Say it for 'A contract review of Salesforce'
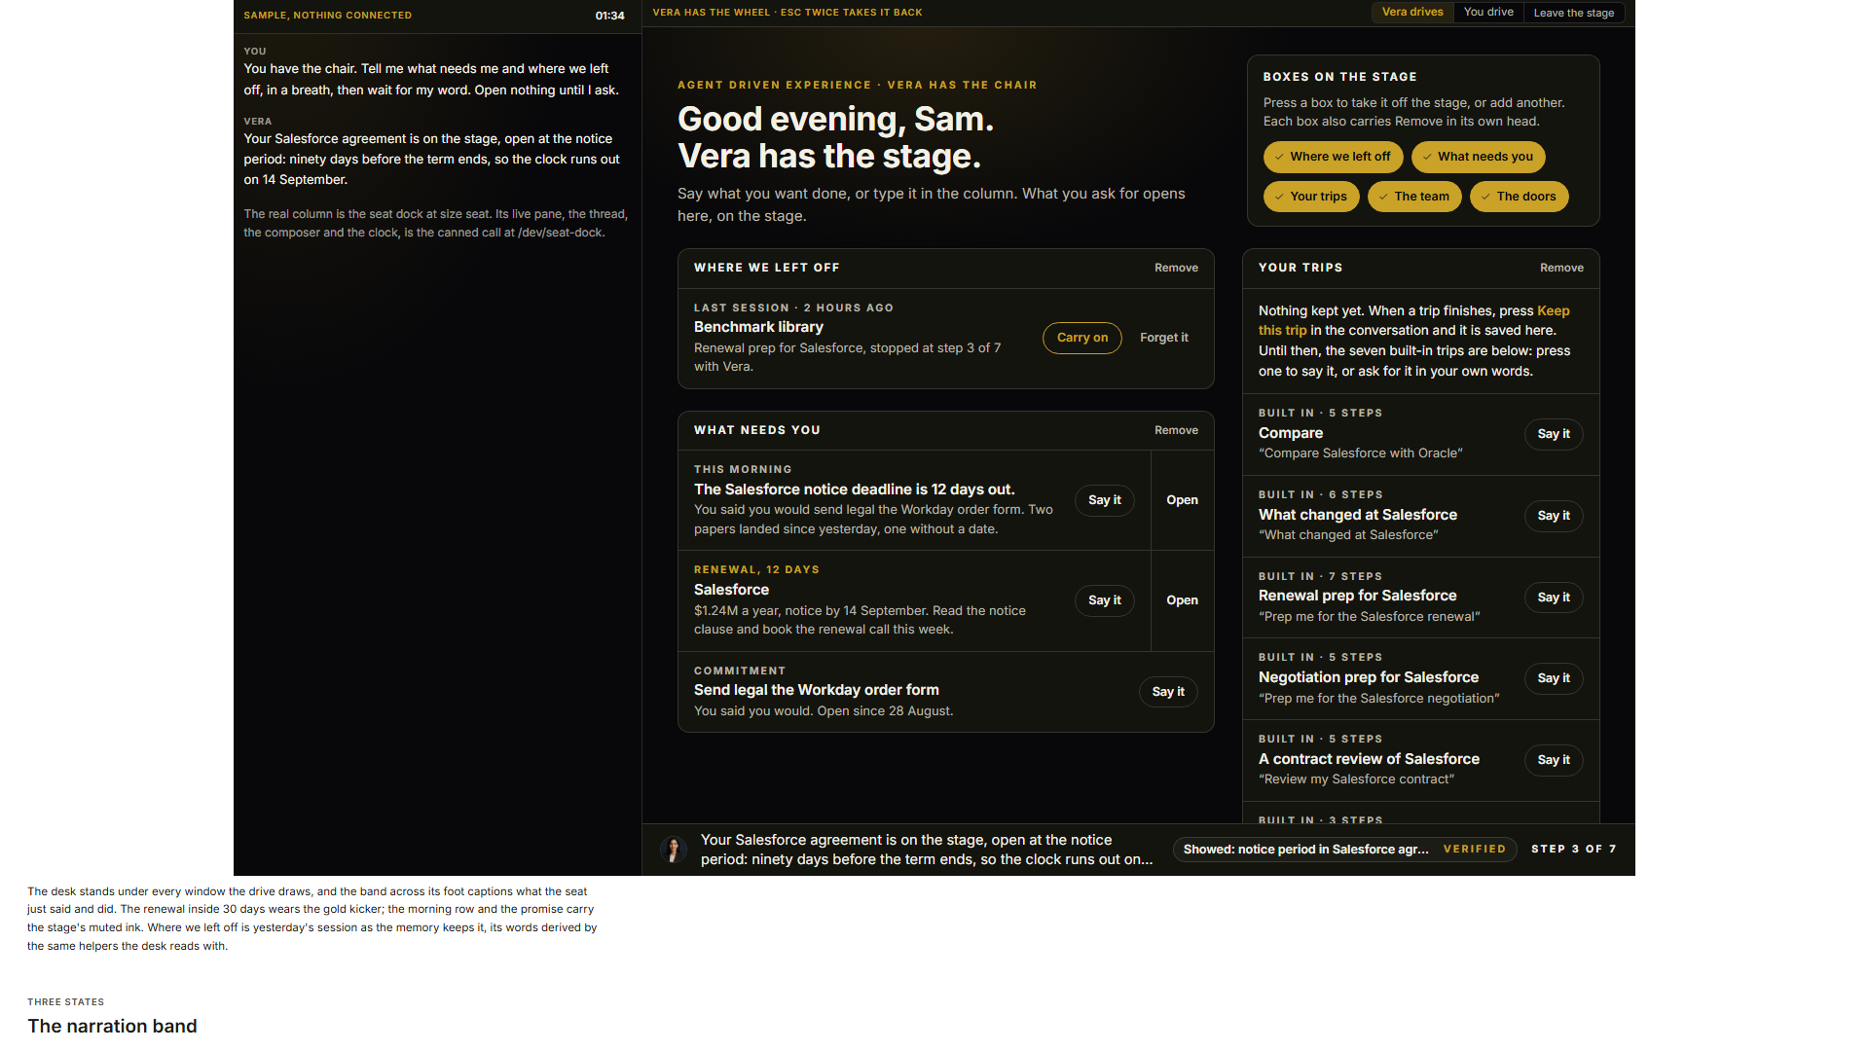 click(1554, 760)
